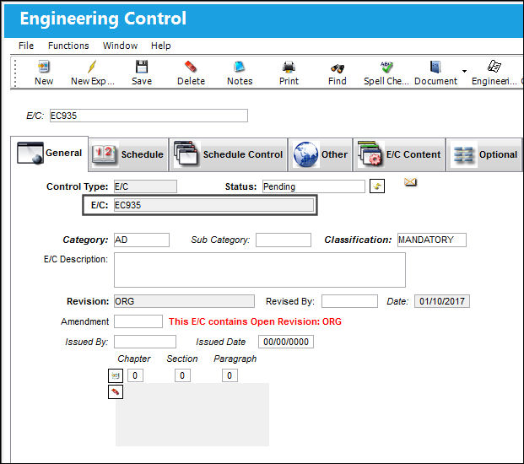Open the Help menu
The width and height of the screenshot is (524, 464).
160,46
